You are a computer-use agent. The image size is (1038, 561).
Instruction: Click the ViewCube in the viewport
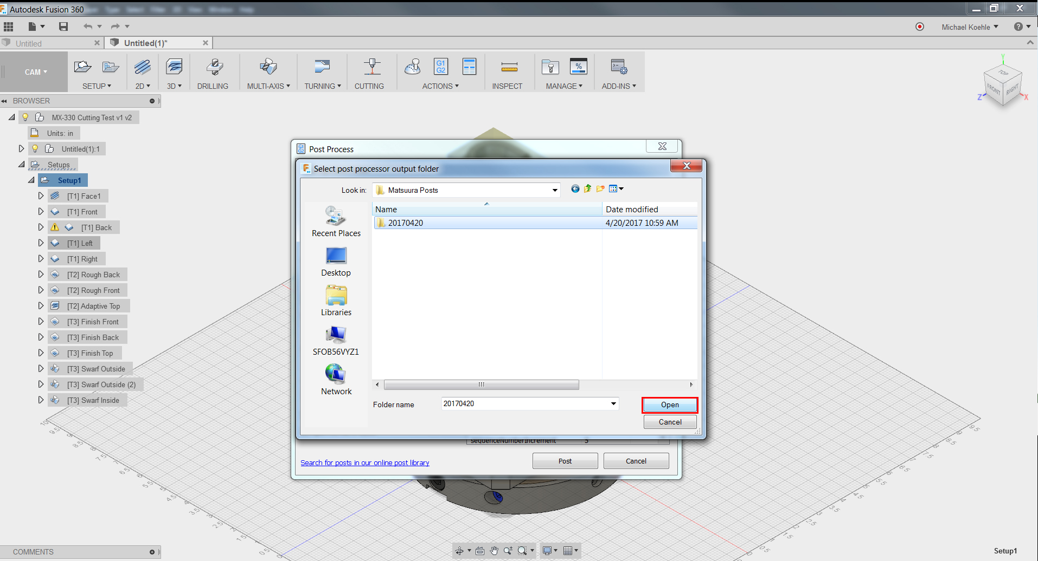point(1003,84)
